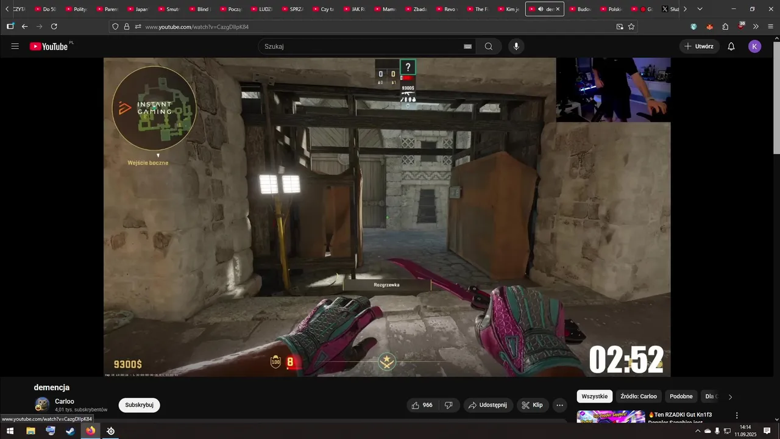Select the Podobne filter chip

pyautogui.click(x=681, y=396)
